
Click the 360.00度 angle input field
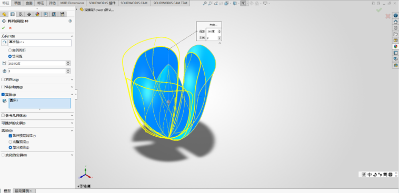click(x=37, y=63)
